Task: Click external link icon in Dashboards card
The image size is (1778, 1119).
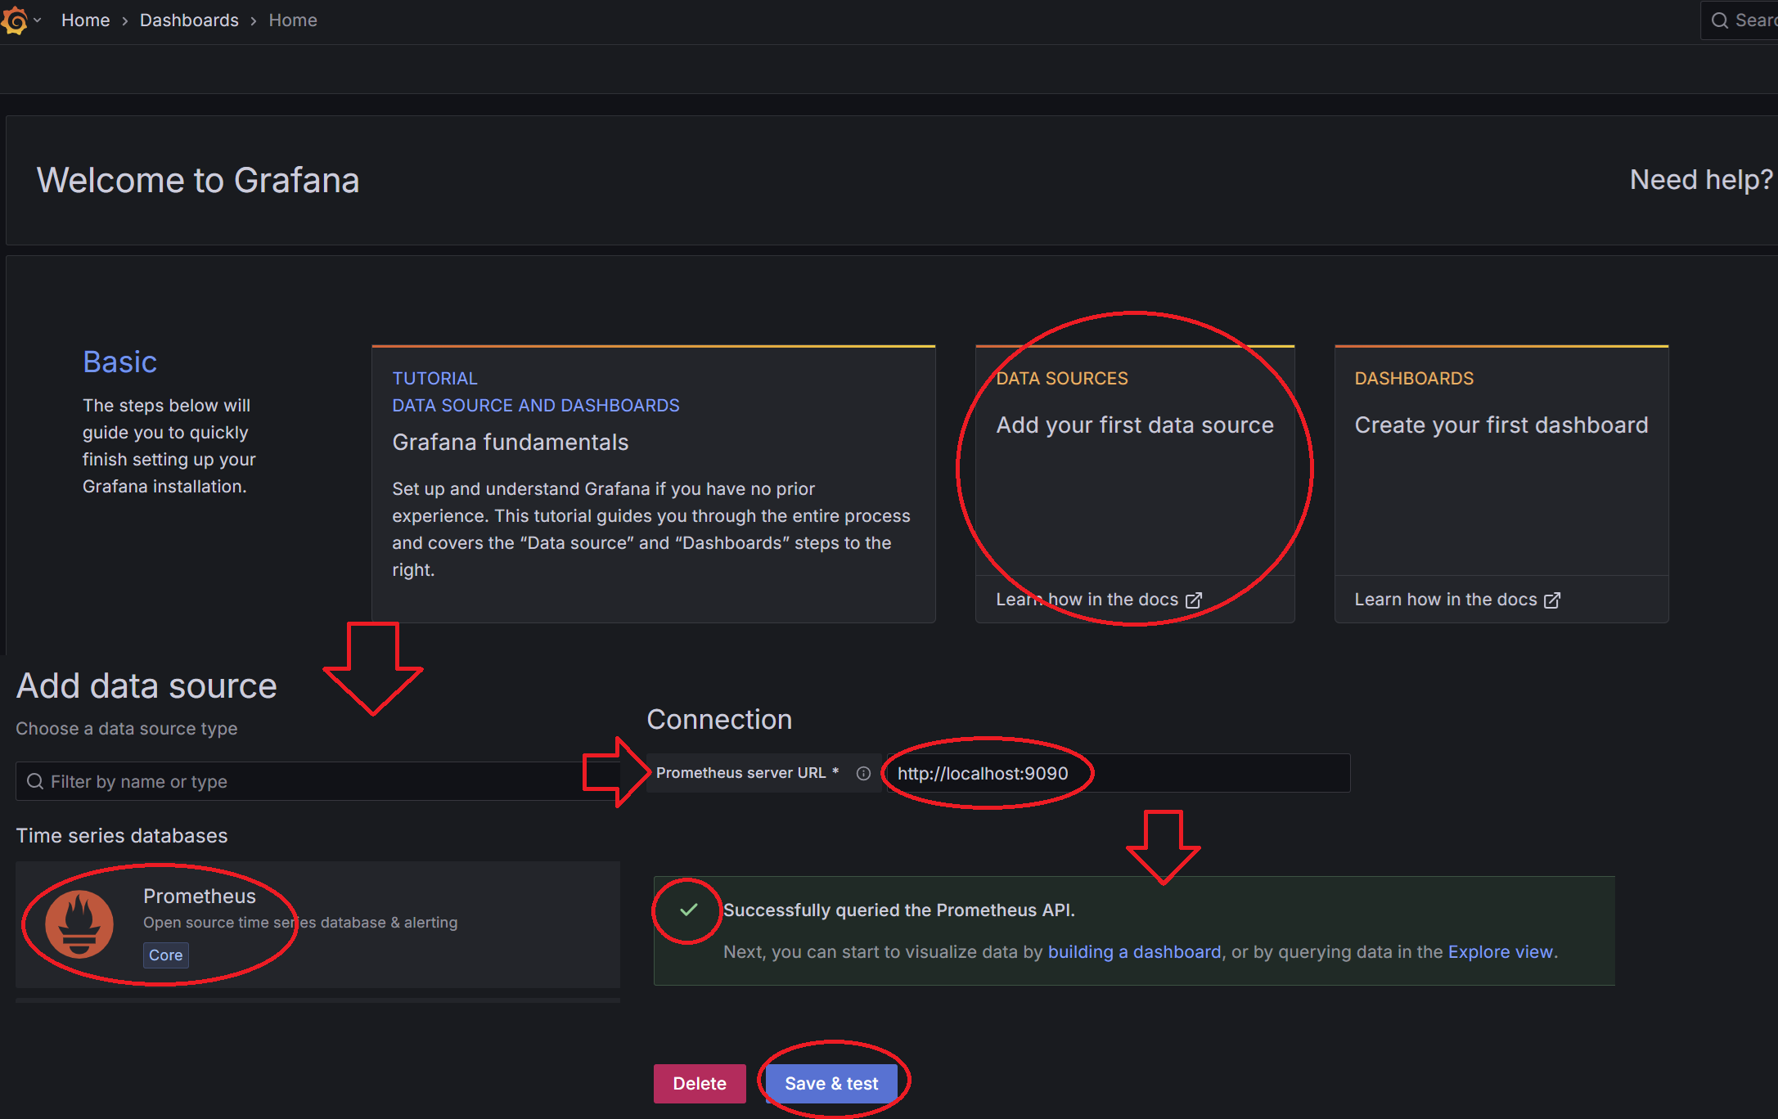Action: coord(1552,600)
